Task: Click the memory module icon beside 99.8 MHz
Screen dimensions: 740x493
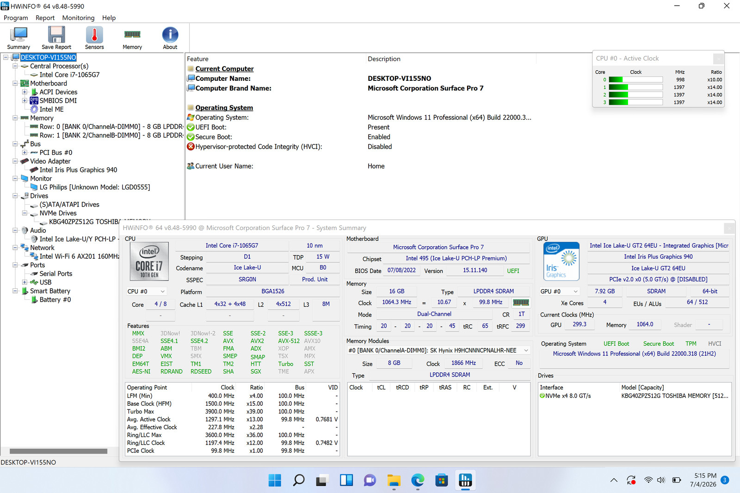Action: coord(521,302)
